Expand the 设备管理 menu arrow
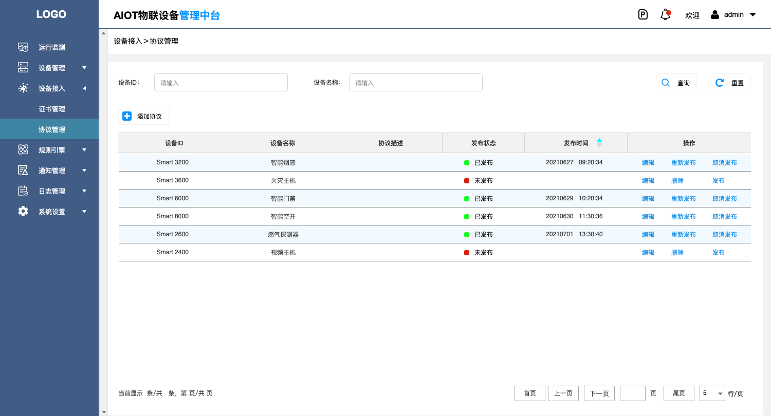The height and width of the screenshot is (416, 771). pos(84,68)
